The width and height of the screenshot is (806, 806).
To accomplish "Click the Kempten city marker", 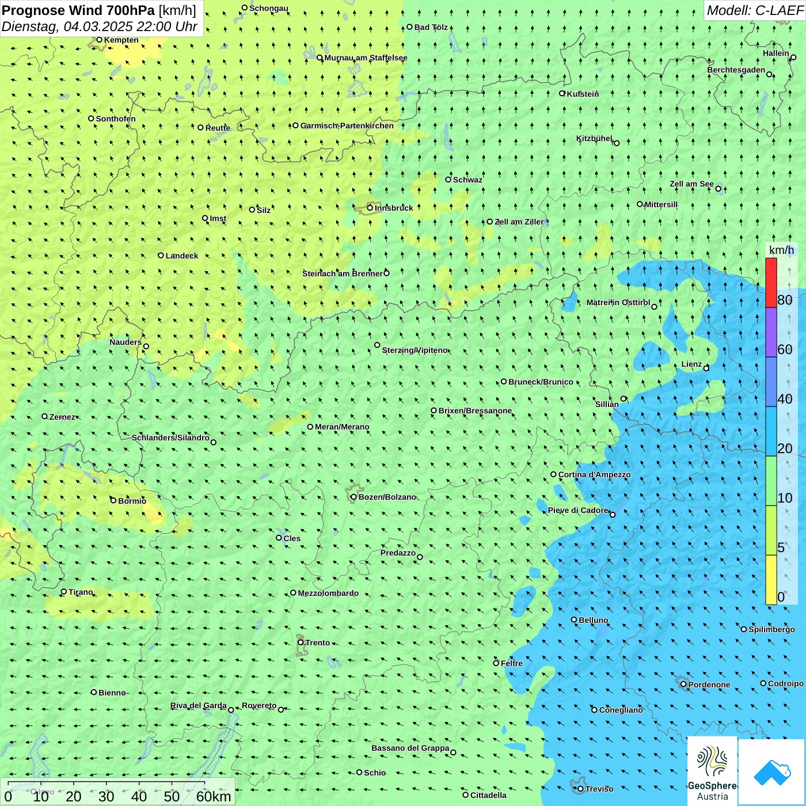I will coord(99,40).
